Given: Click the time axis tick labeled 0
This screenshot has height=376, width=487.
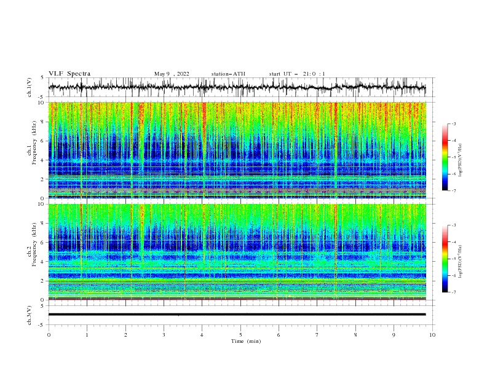Looking at the screenshot, I should 49,335.
